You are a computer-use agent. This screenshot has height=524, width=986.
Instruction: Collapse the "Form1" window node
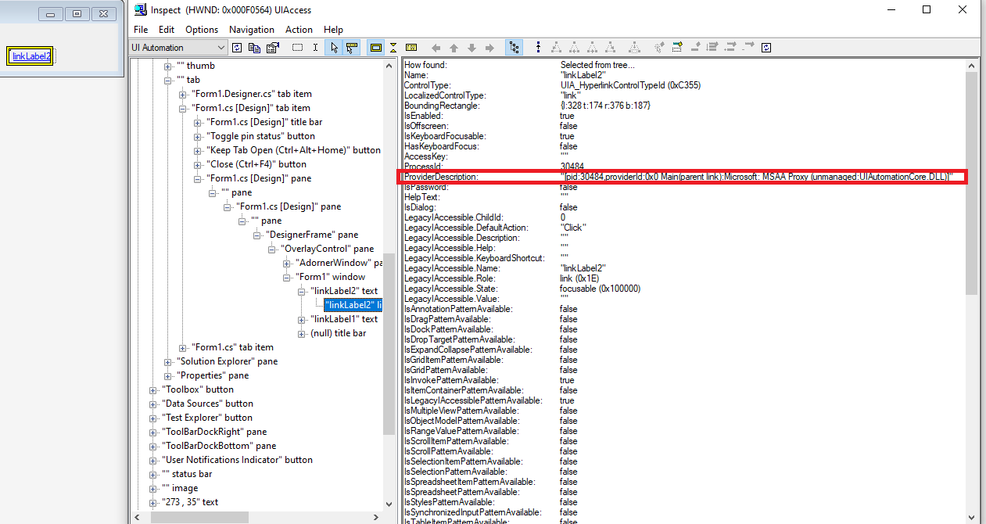tap(287, 277)
